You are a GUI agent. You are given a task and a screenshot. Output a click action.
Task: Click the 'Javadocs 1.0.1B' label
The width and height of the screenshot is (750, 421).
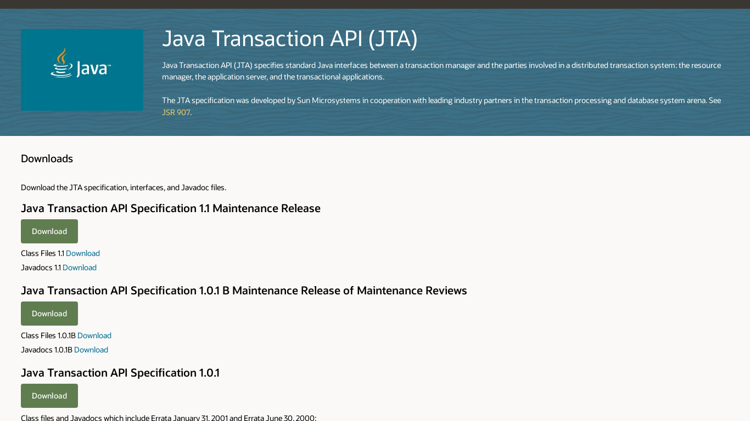[x=47, y=350]
